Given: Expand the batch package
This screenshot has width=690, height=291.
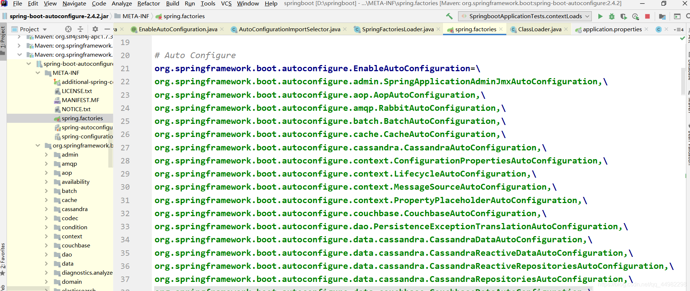Looking at the screenshot, I should coord(46,191).
